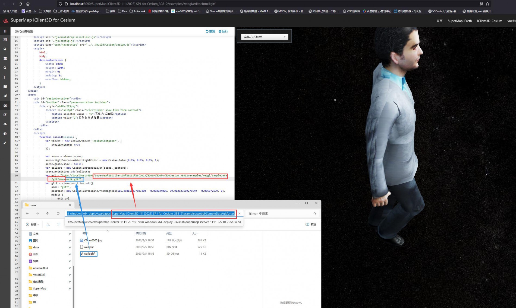Open the edit-note sidebar icon
The width and height of the screenshot is (516, 308).
pyautogui.click(x=5, y=115)
